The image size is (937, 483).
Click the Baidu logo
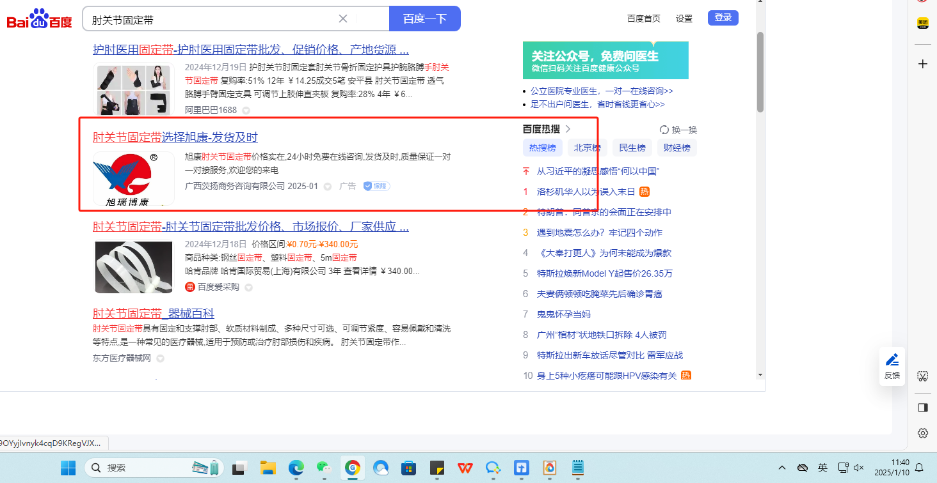pyautogui.click(x=40, y=20)
